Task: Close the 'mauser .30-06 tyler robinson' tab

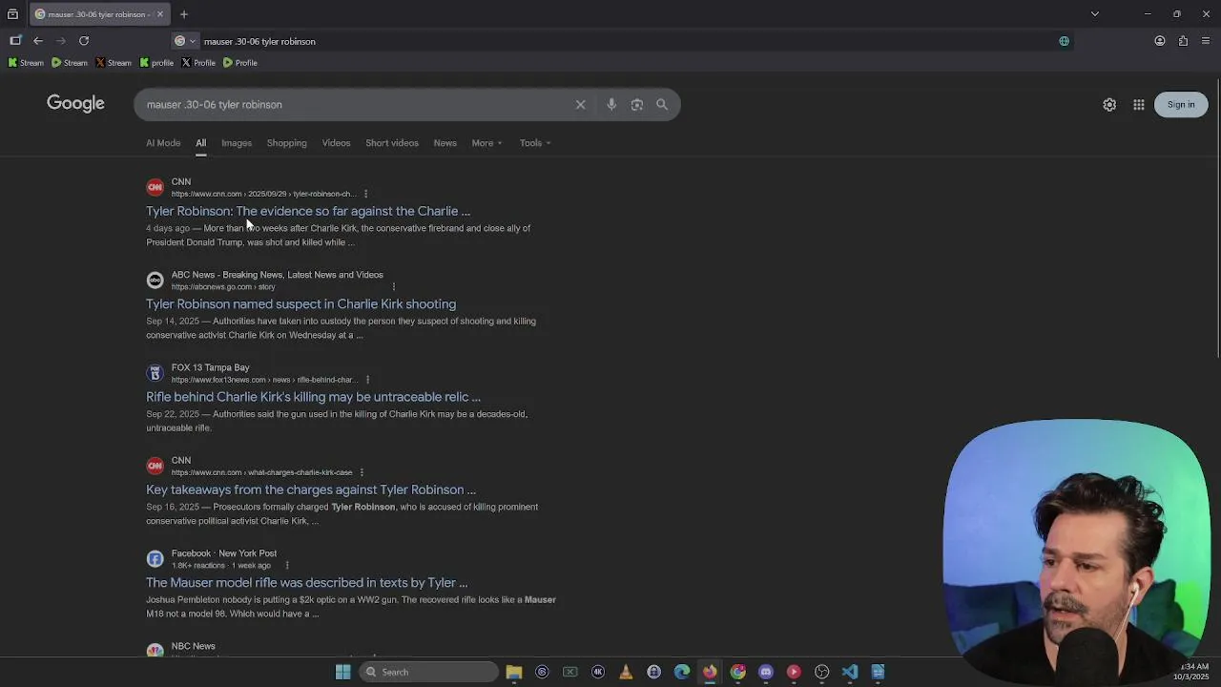Action: (160, 14)
